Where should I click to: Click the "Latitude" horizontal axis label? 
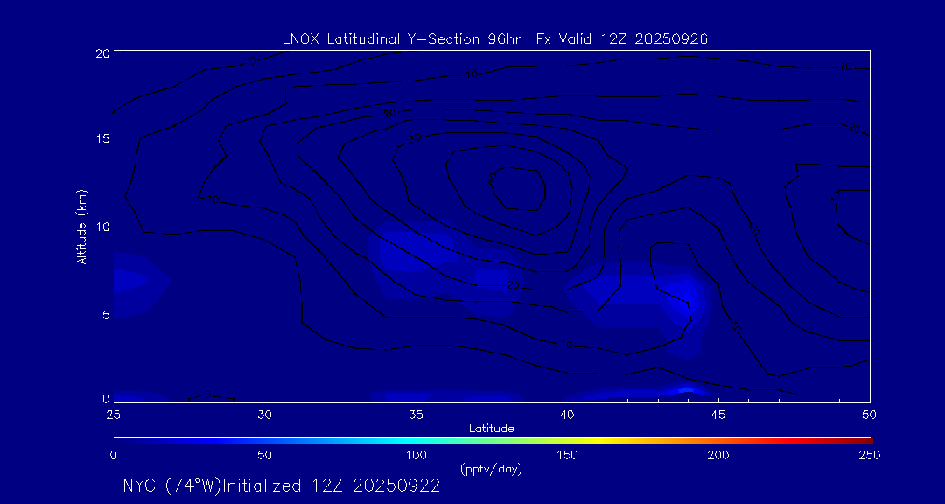491,428
